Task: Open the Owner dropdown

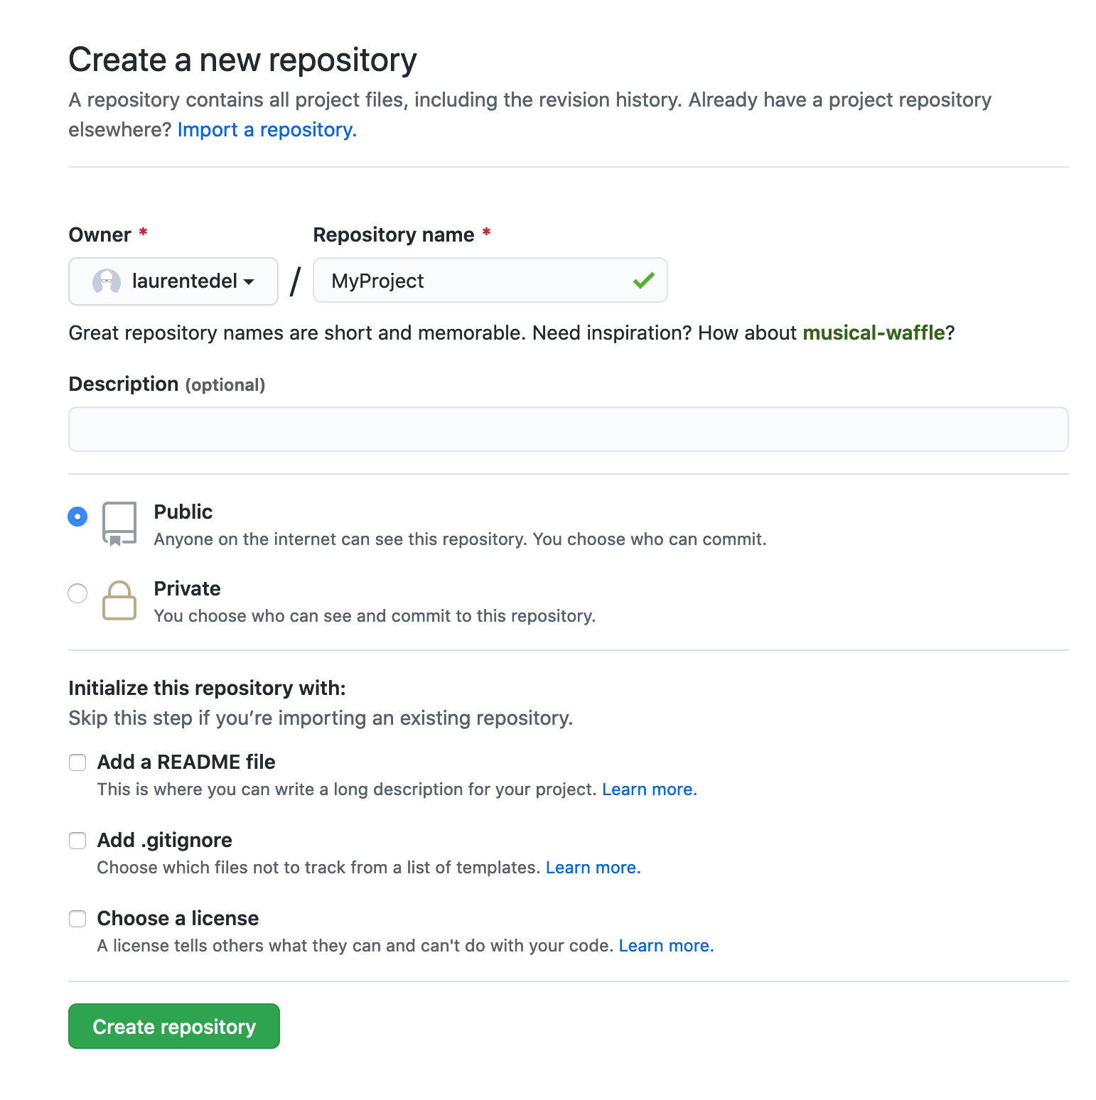Action: (x=173, y=281)
